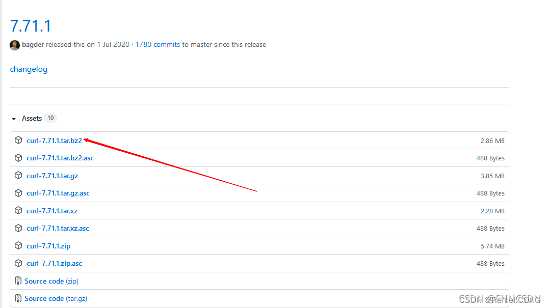
Task: Click package icon beside curl-7.71.1.zip
Action: 18,245
